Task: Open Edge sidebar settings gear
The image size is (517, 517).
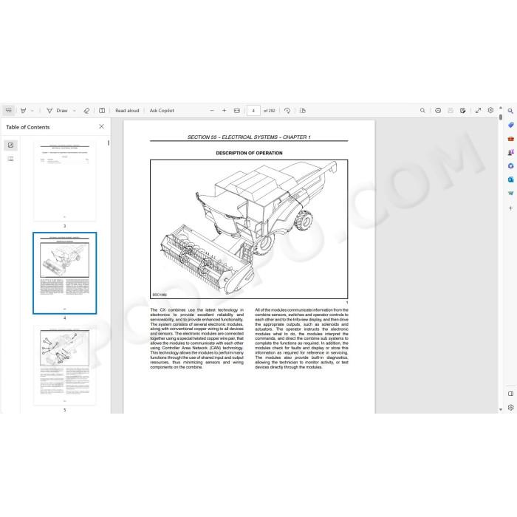Action: point(511,408)
